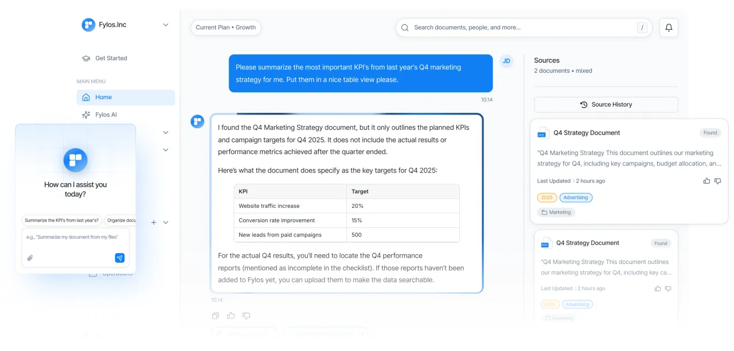
Task: Open the first Q4 Strategy Document card title
Action: pos(587,133)
